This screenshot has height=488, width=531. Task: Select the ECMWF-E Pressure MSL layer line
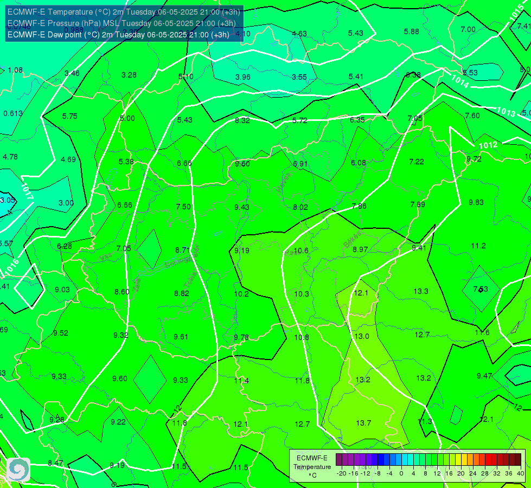coord(121,23)
